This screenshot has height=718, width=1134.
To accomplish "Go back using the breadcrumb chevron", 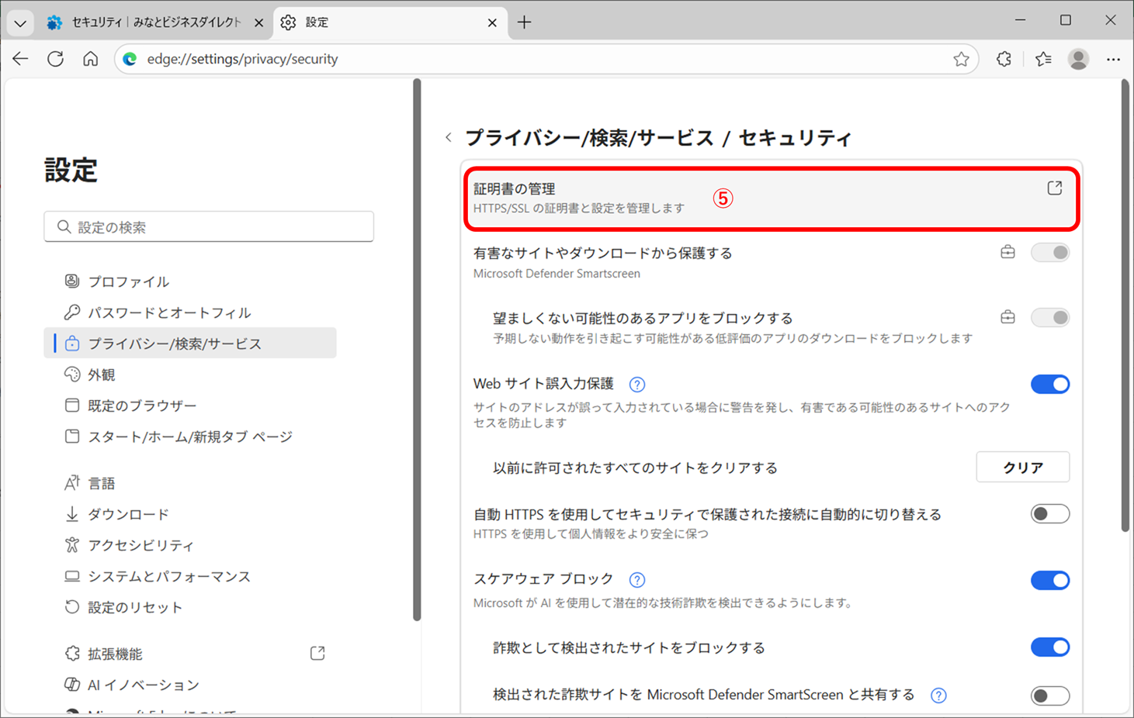I will pos(449,138).
